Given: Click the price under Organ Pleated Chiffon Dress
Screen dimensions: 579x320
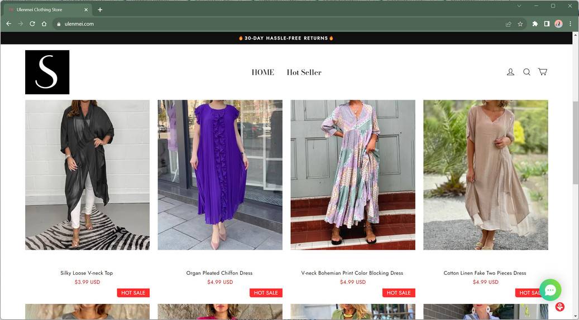Looking at the screenshot, I should pyautogui.click(x=220, y=282).
